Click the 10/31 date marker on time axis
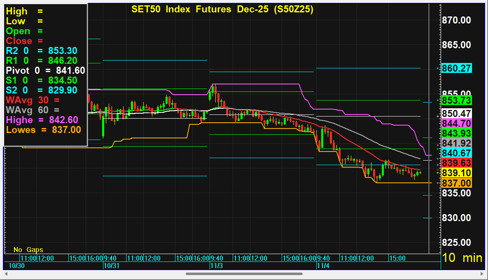 [x=110, y=266]
